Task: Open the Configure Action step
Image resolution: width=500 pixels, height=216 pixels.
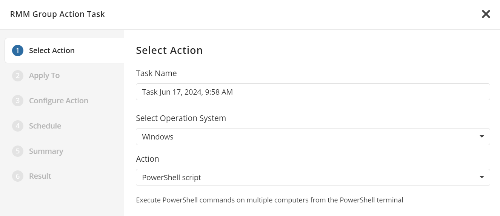Action: pos(58,101)
